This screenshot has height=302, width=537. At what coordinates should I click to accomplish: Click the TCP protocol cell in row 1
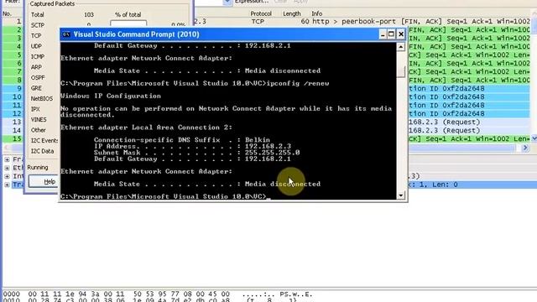coord(258,21)
